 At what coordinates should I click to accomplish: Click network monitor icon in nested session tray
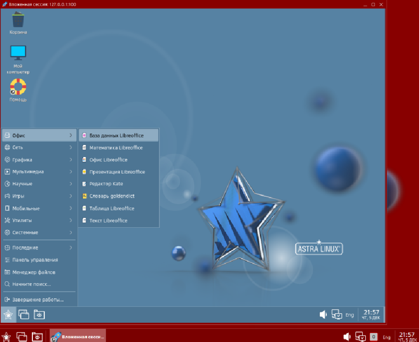click(x=337, y=314)
